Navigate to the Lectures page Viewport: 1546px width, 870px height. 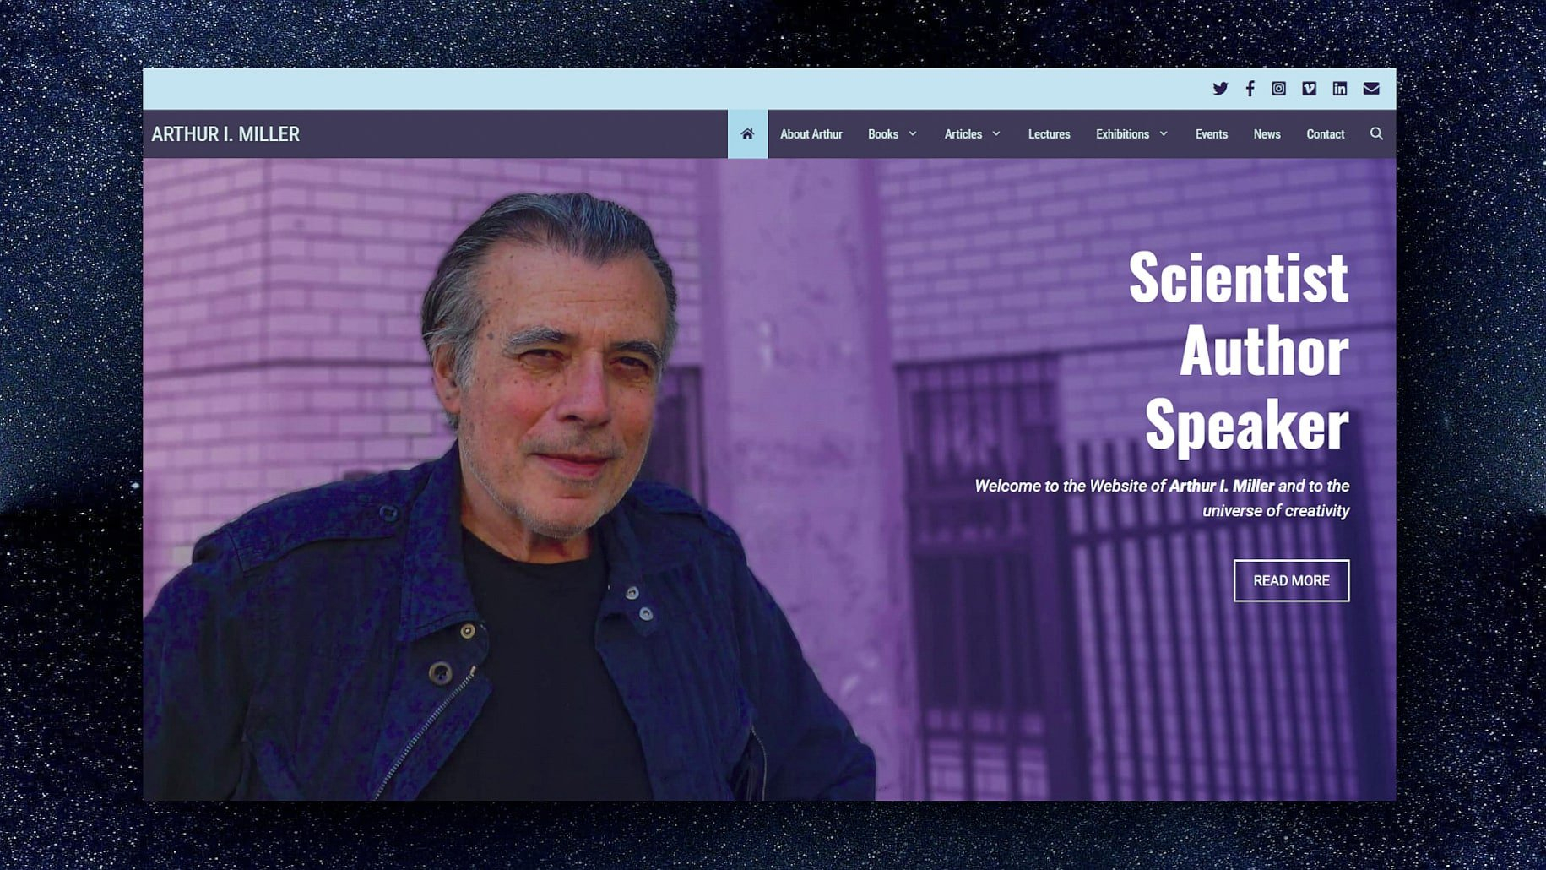[x=1049, y=134]
